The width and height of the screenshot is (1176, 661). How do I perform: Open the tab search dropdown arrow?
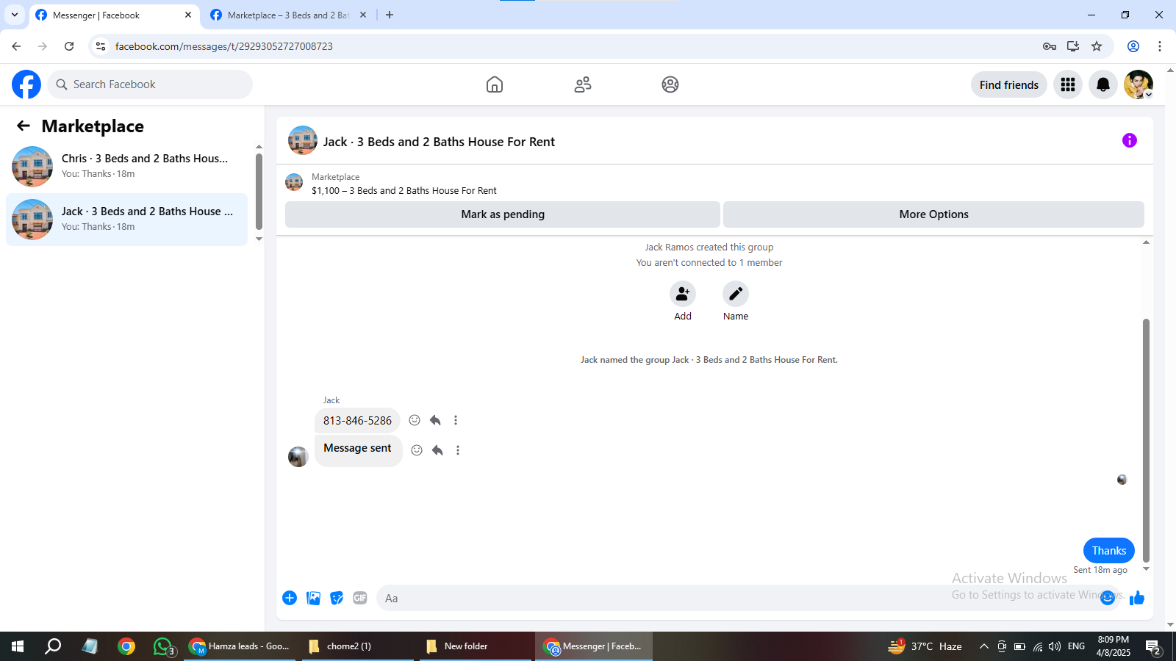click(14, 15)
